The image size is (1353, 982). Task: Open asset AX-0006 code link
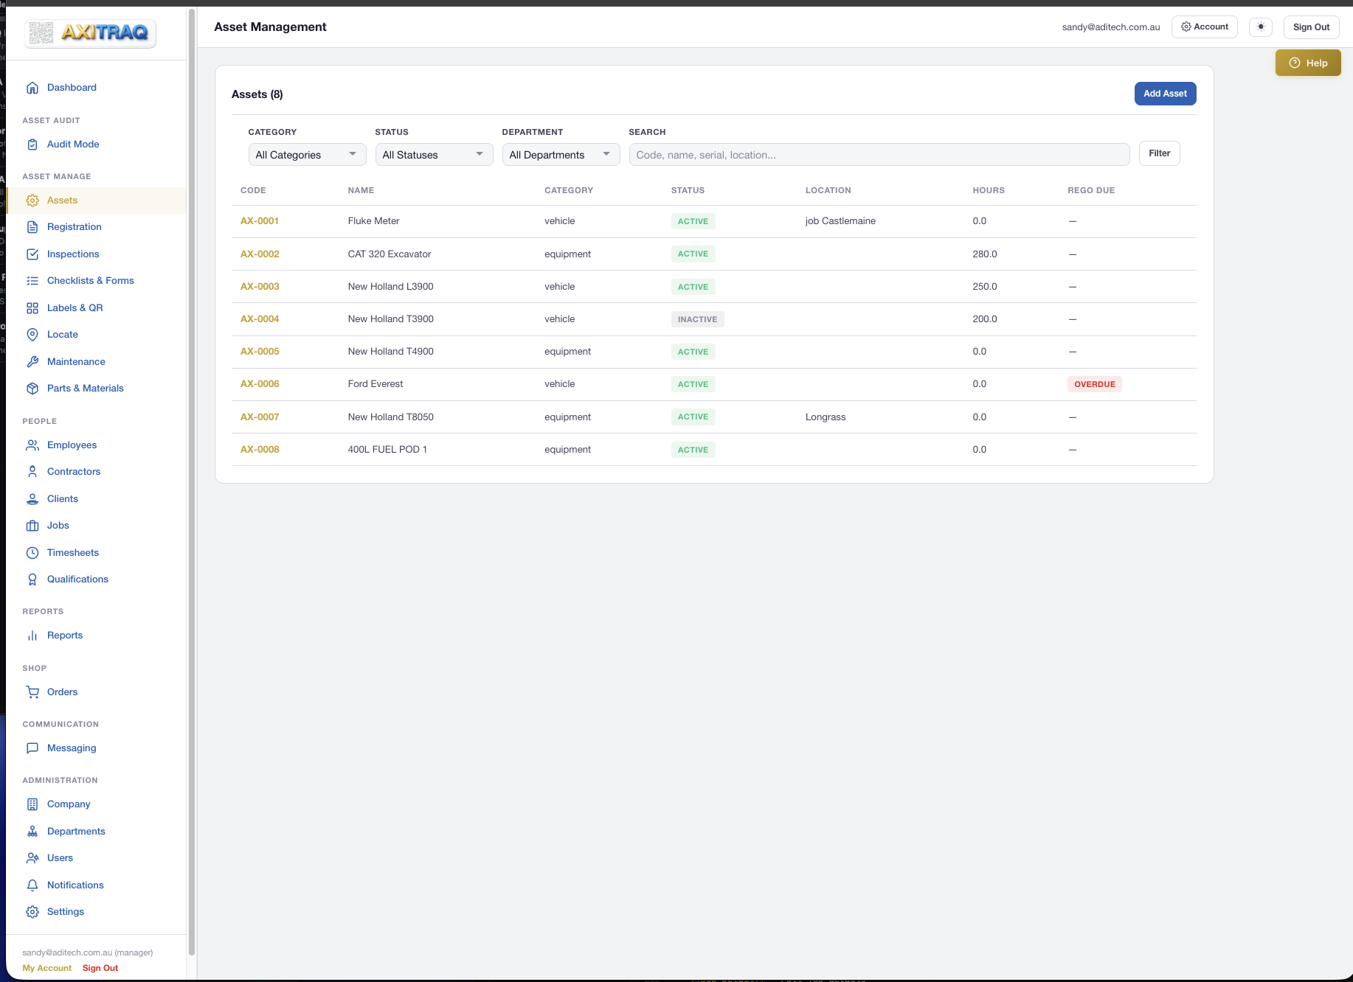tap(260, 384)
